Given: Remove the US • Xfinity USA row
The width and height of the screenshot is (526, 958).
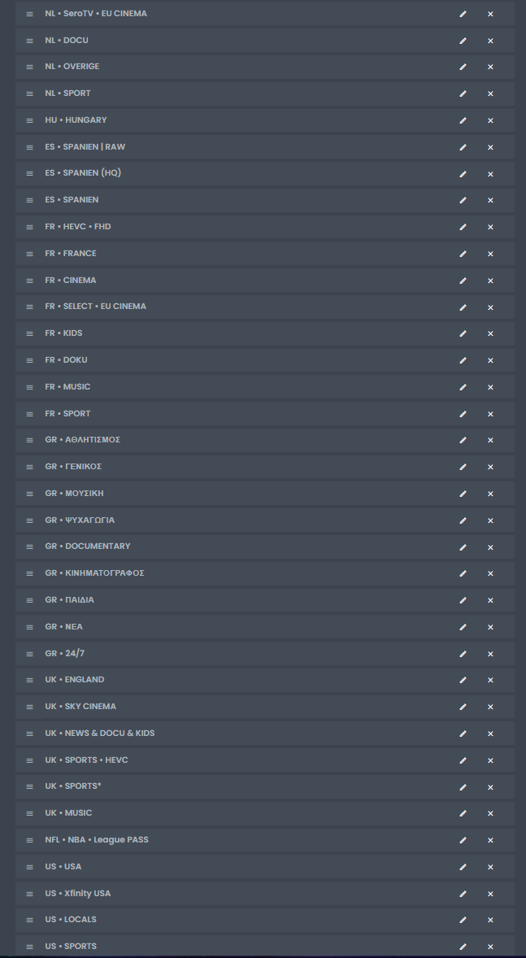Looking at the screenshot, I should click(490, 894).
